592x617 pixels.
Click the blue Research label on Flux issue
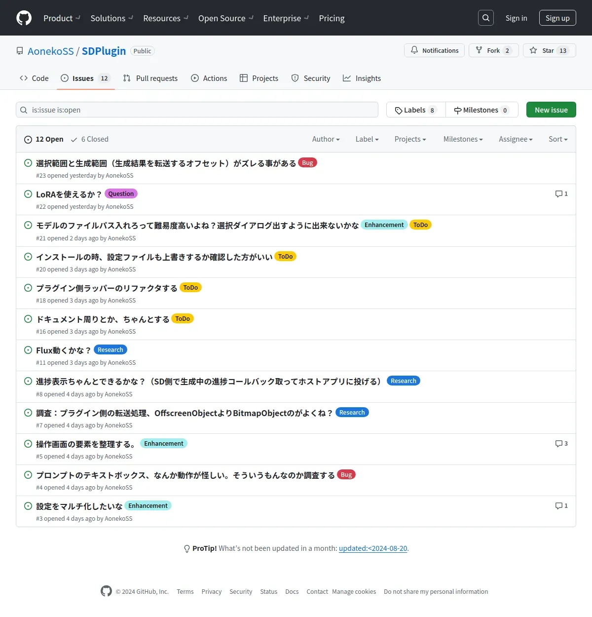click(111, 349)
